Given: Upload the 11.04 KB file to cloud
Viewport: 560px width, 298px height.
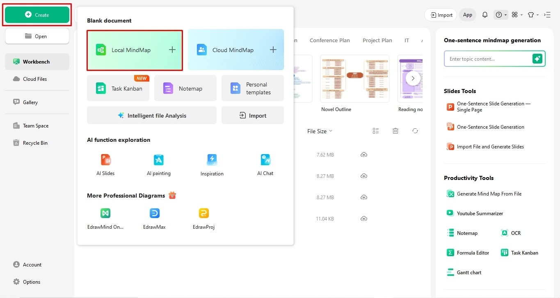Looking at the screenshot, I should click(364, 218).
